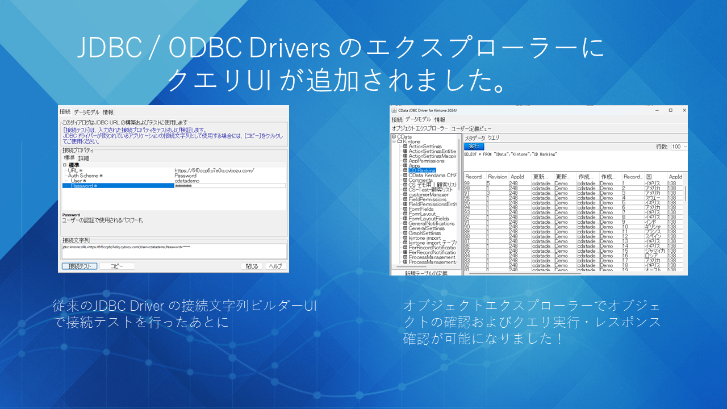The image size is (727, 409).
Task: Click the ジャマイカ cell in results
Action: coord(655,251)
